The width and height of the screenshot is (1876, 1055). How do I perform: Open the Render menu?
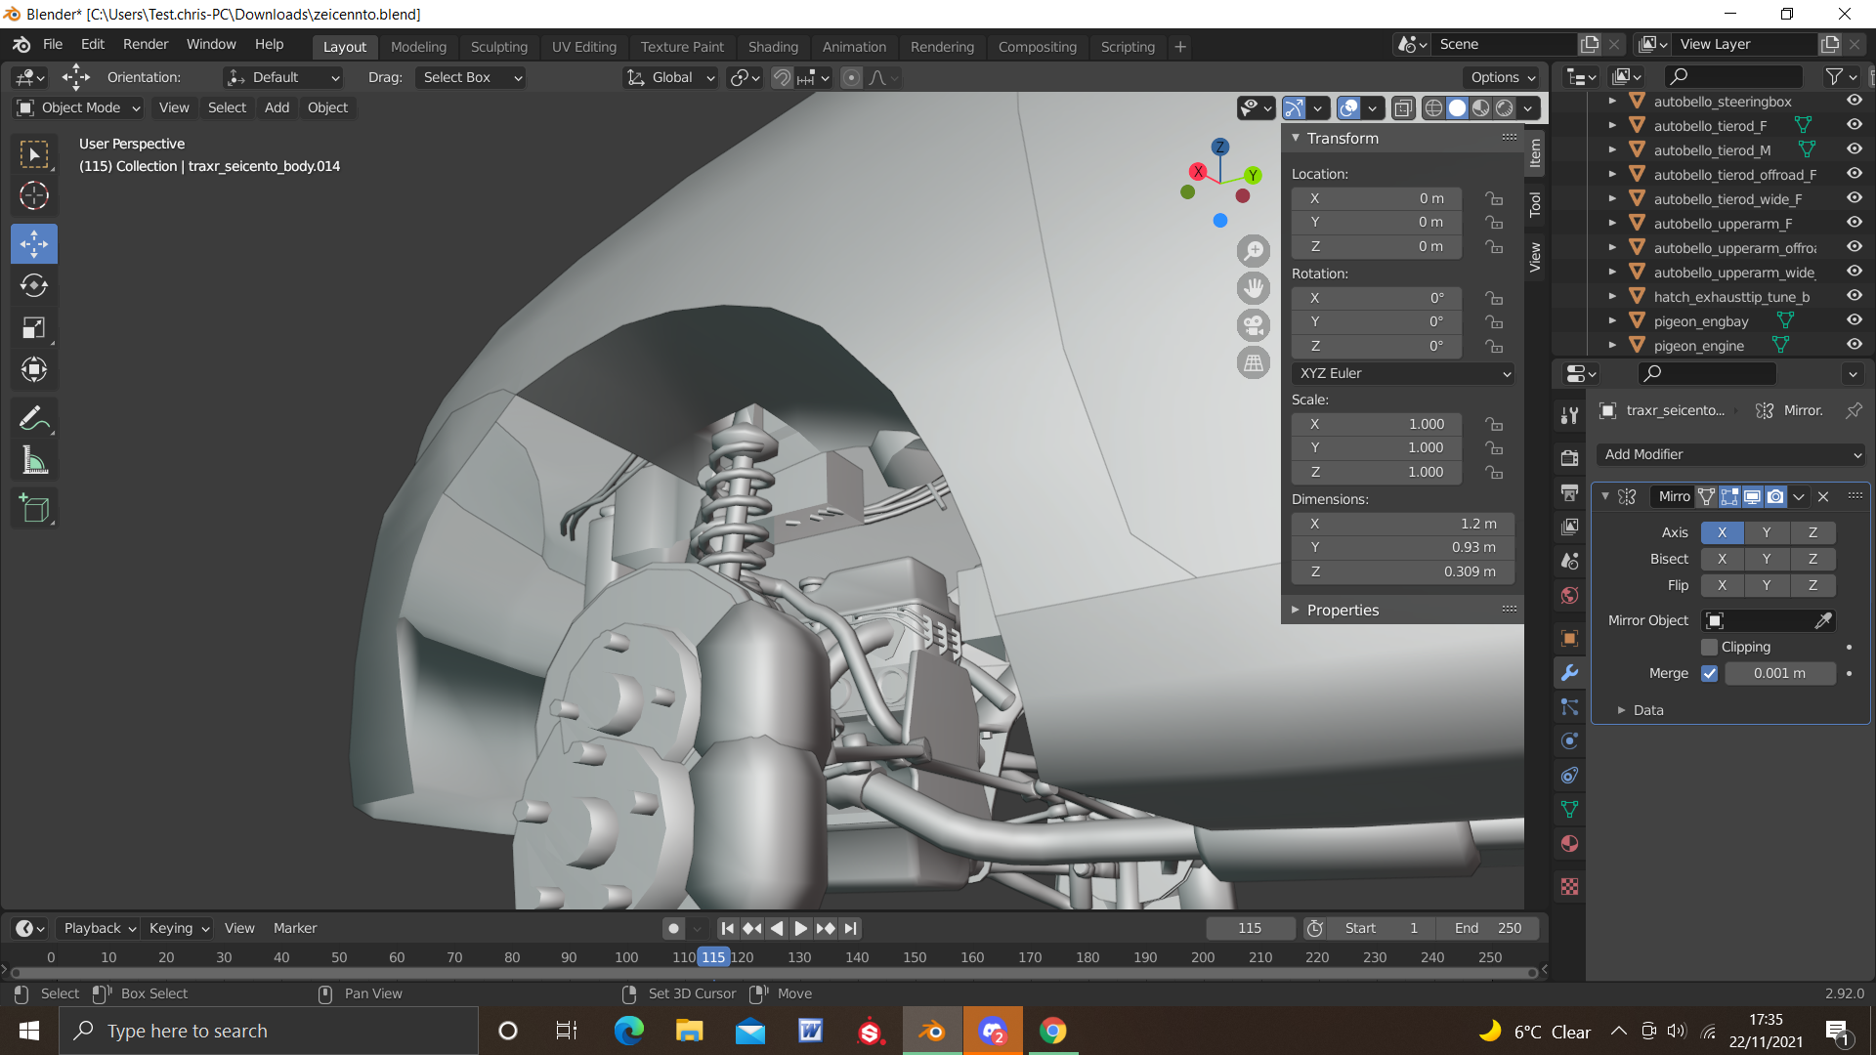(146, 44)
